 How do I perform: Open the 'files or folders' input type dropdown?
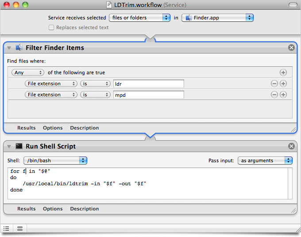click(x=139, y=18)
